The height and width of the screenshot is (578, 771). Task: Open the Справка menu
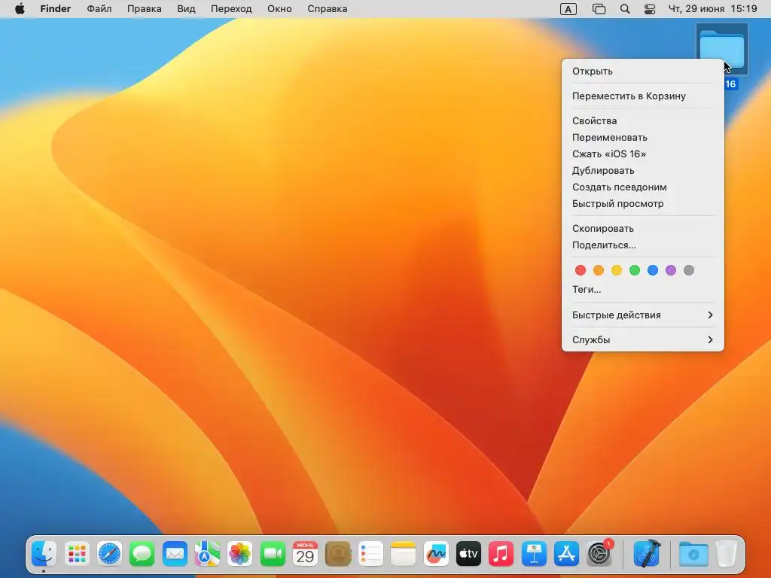(328, 9)
